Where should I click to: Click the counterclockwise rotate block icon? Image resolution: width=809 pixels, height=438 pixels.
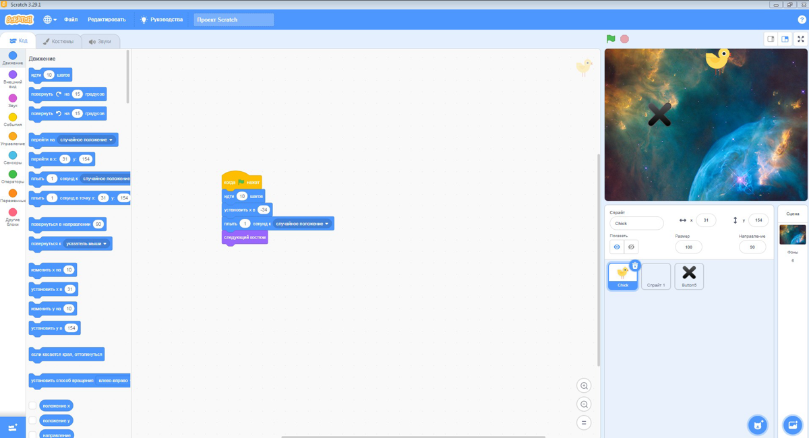[x=59, y=113]
